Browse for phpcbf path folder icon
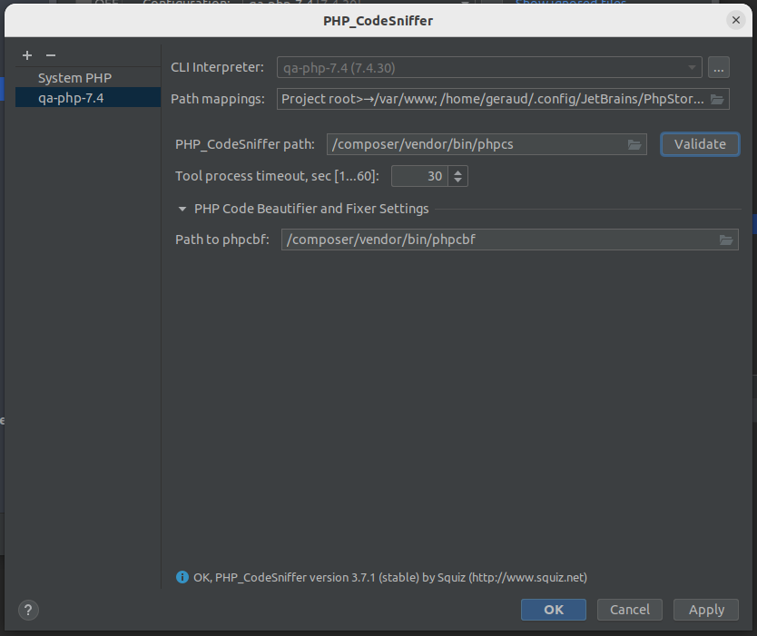 (726, 240)
